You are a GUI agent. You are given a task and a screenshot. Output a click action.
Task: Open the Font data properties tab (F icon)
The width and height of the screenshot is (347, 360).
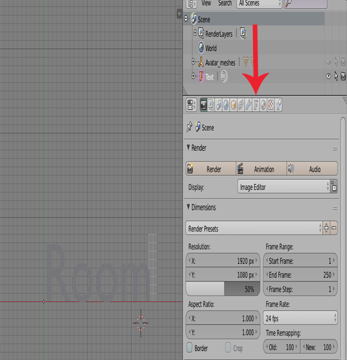(256, 105)
